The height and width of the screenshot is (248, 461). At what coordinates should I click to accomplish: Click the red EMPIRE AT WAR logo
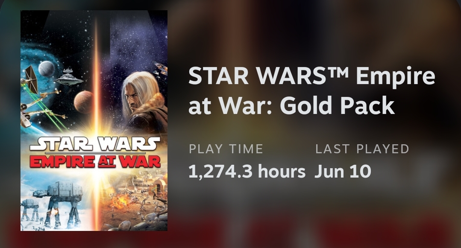click(x=95, y=161)
